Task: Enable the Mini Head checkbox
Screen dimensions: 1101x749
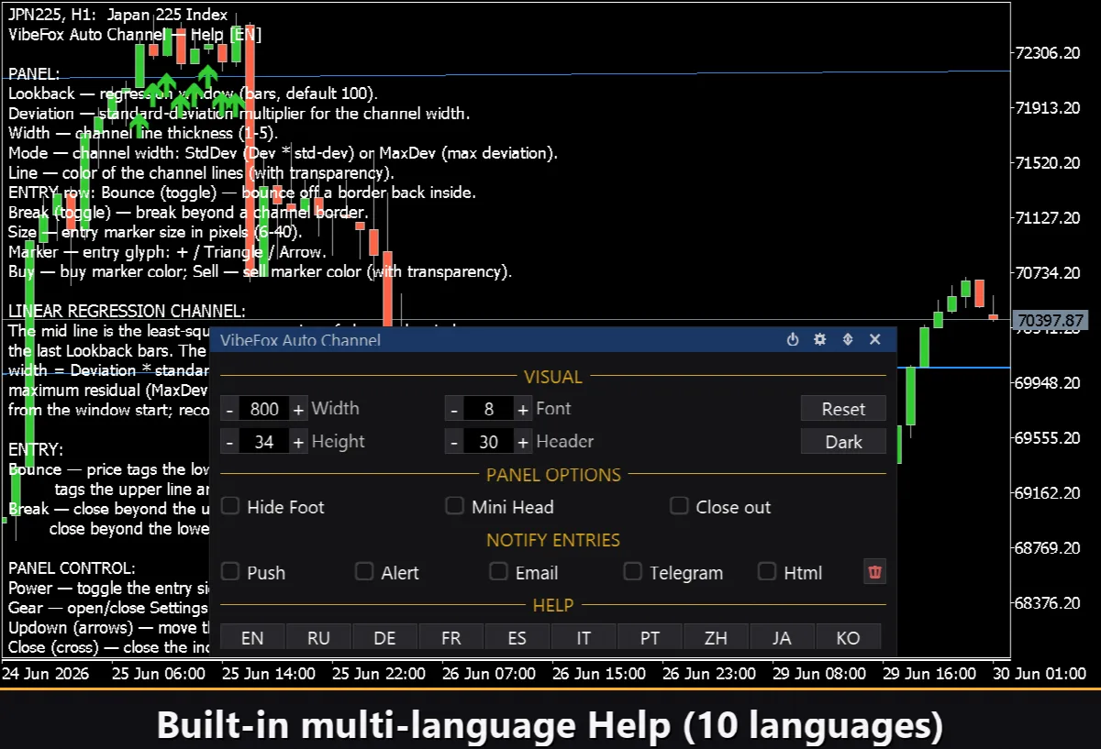Action: pyautogui.click(x=454, y=506)
